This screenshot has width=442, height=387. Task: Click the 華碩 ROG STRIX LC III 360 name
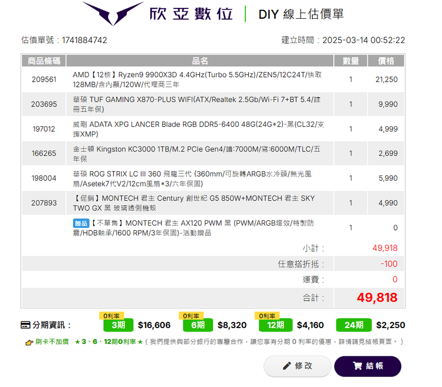192,178
